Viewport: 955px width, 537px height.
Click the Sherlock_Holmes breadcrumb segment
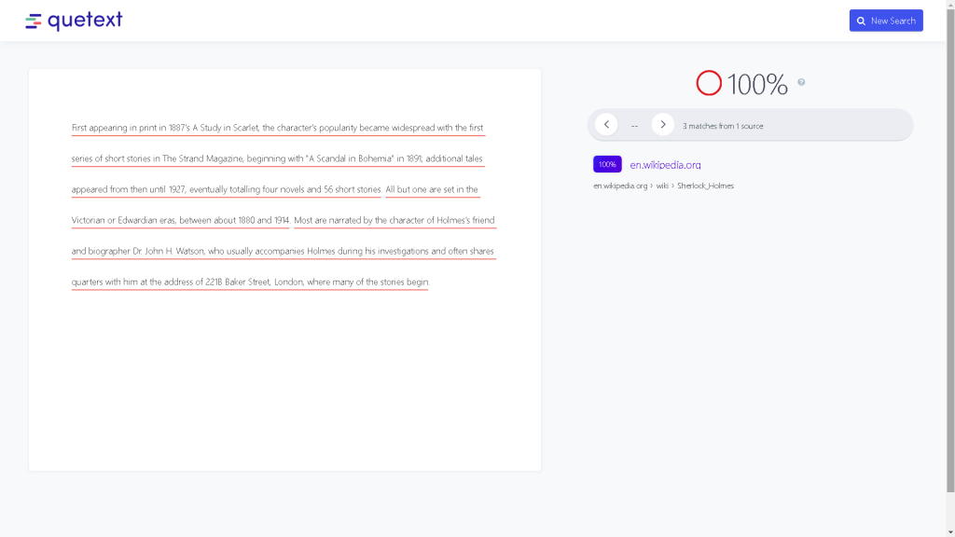pos(705,186)
